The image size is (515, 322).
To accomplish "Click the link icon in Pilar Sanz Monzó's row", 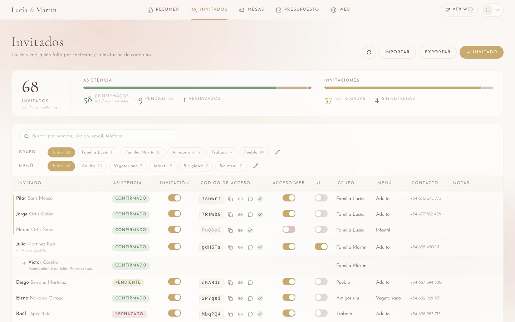I will pyautogui.click(x=240, y=199).
